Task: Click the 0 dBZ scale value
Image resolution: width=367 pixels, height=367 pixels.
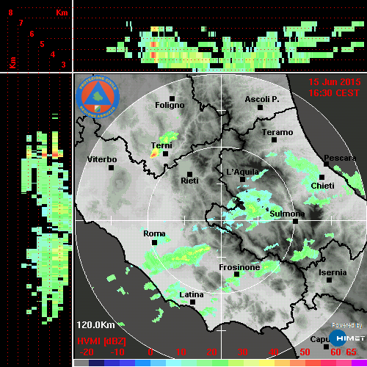Action: (150, 352)
